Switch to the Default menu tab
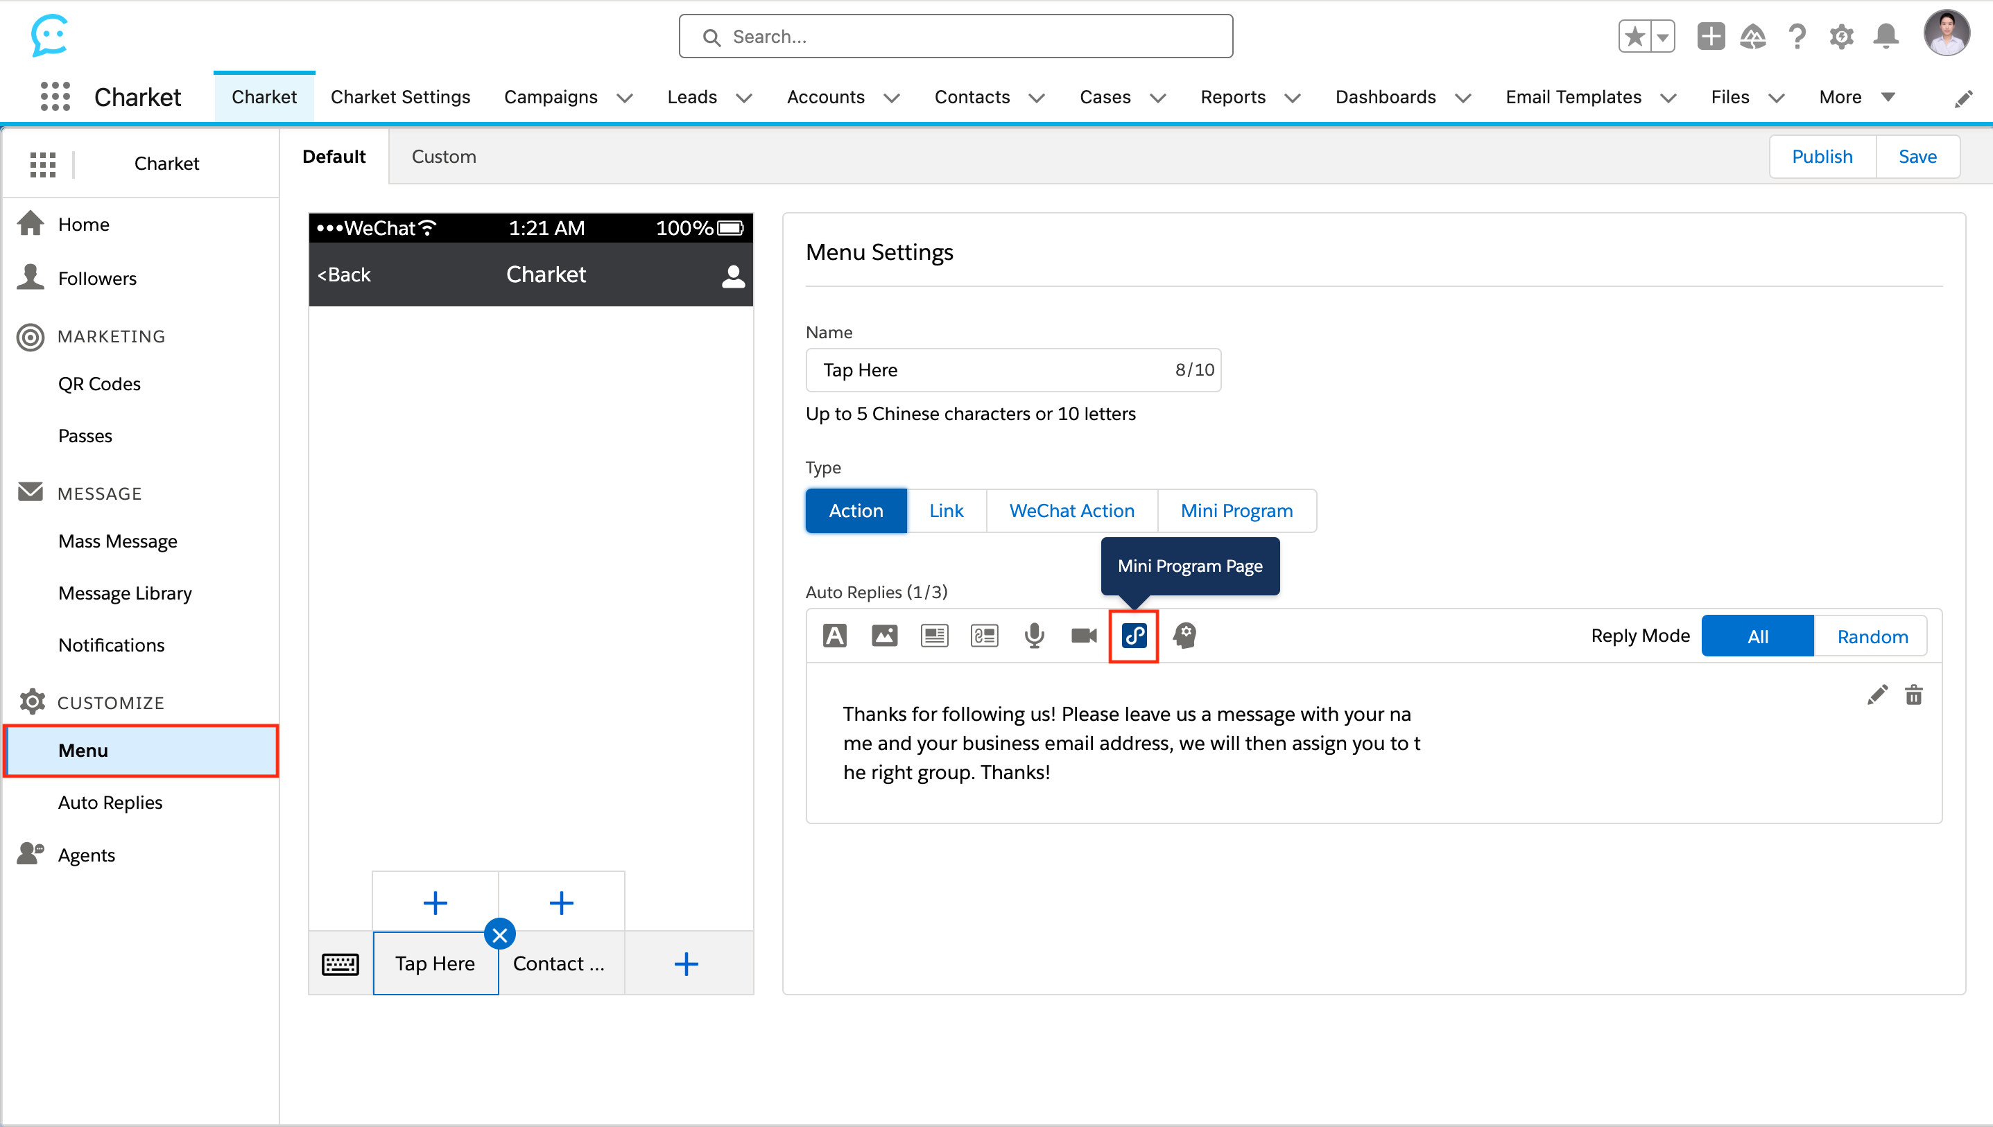Image resolution: width=1993 pixels, height=1127 pixels. click(x=334, y=157)
